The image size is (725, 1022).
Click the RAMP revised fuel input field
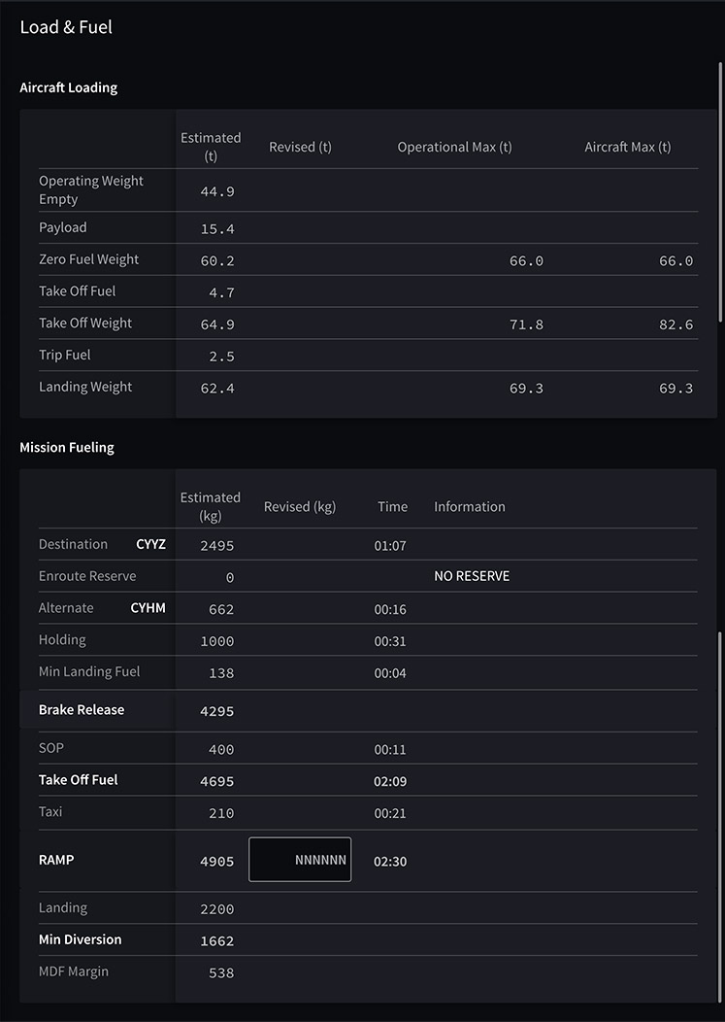300,860
